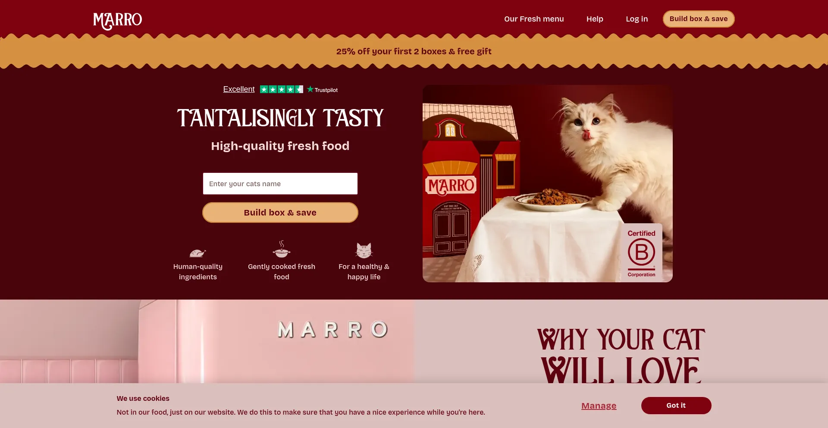Click the cat with food hero image
The image size is (828, 428).
click(x=547, y=184)
